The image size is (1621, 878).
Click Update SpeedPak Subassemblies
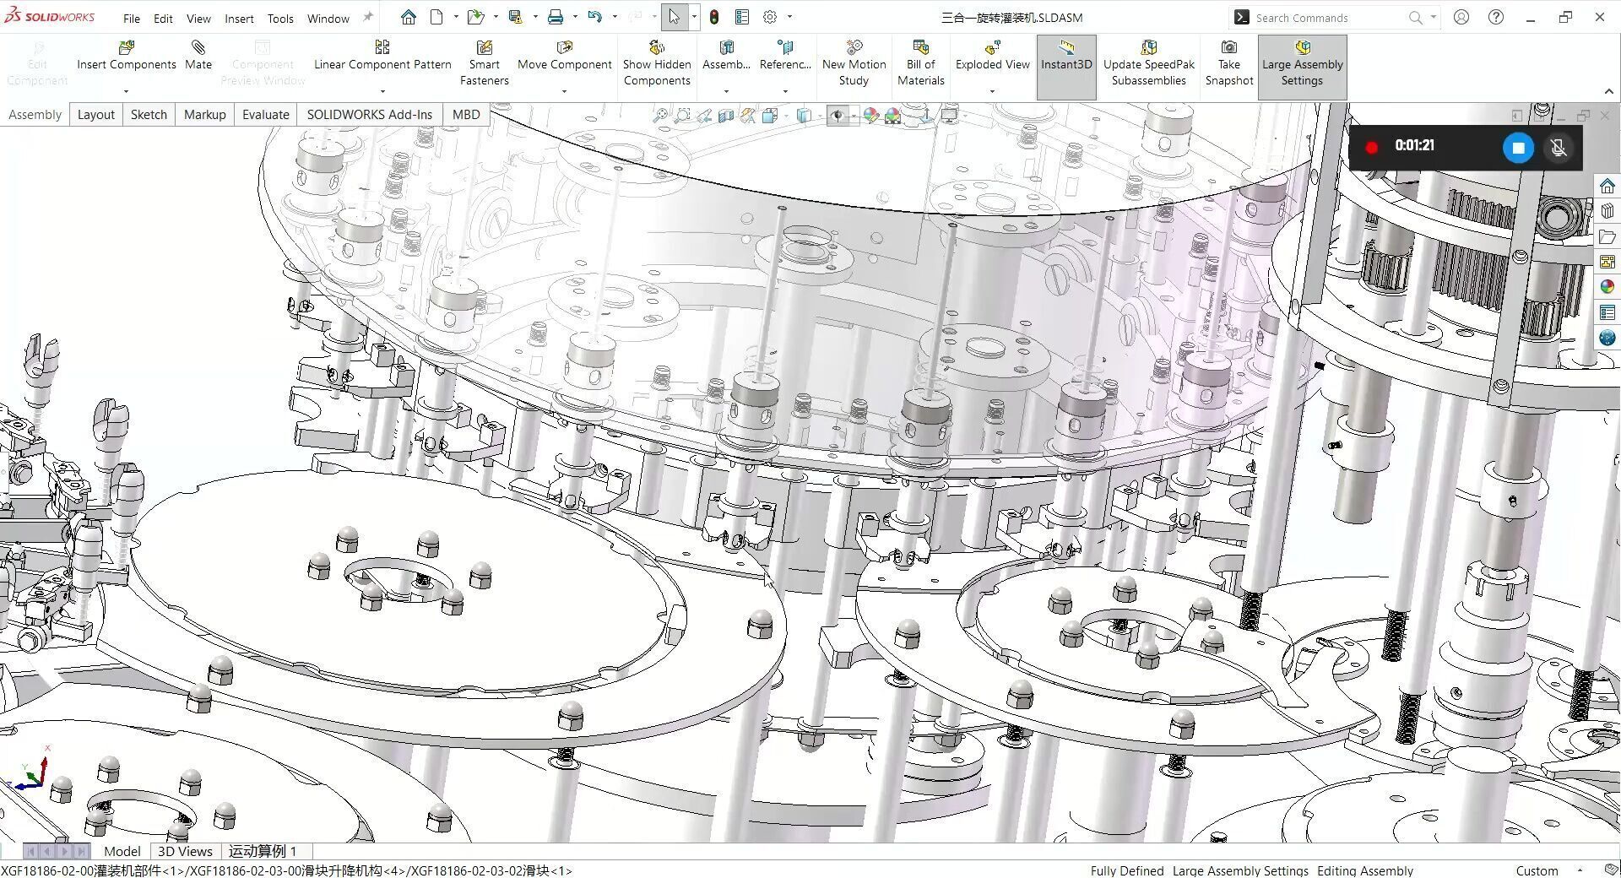click(1148, 65)
